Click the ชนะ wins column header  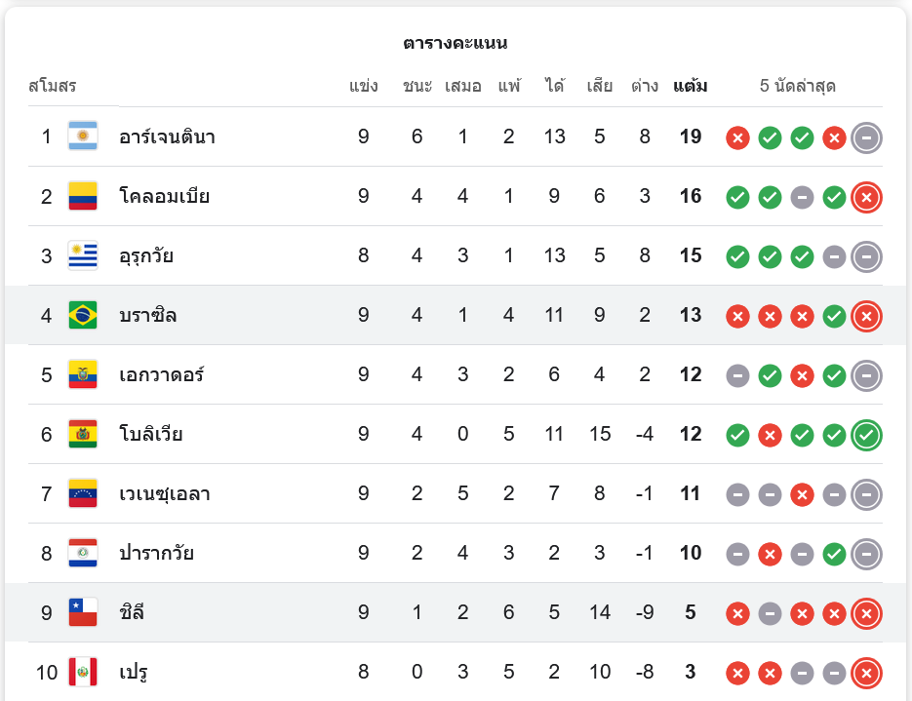(417, 86)
